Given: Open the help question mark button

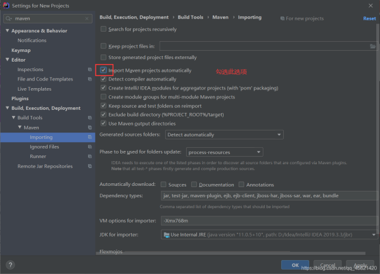Looking at the screenshot, I should click(10, 264).
